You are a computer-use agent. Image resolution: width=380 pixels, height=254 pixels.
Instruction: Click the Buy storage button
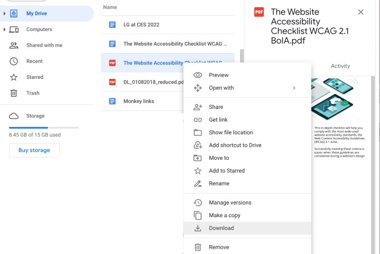(34, 150)
